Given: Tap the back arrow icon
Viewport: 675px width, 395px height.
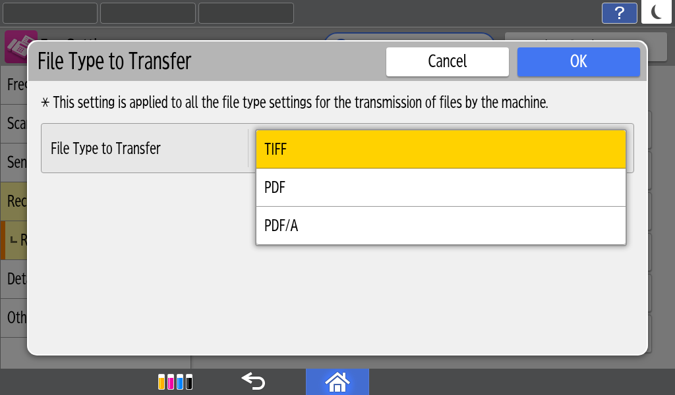Looking at the screenshot, I should (253, 381).
